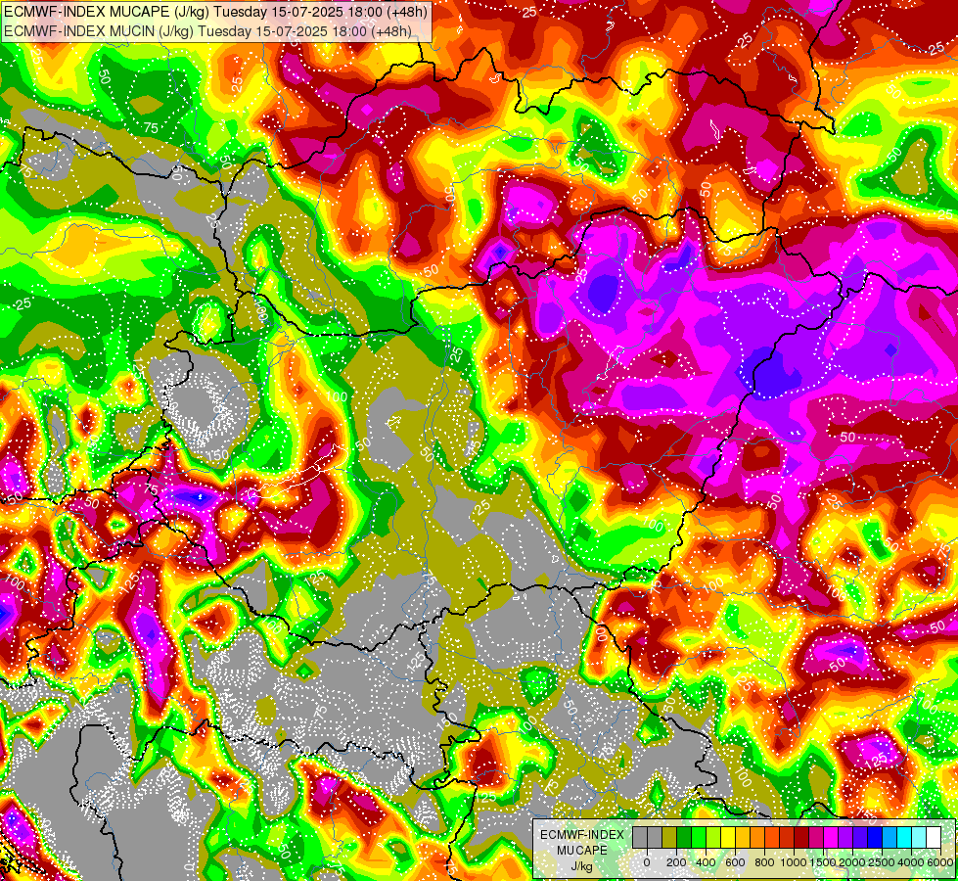Click the legend's ECMWF-INDEX label
Screen dimensions: 958x881
[581, 835]
